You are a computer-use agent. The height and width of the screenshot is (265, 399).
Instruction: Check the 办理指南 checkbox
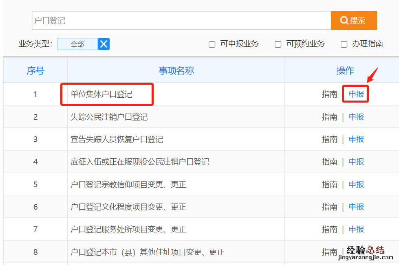tap(344, 44)
